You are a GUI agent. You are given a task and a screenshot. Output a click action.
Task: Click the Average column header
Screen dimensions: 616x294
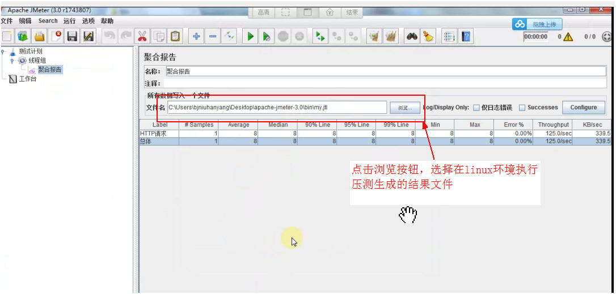[238, 125]
